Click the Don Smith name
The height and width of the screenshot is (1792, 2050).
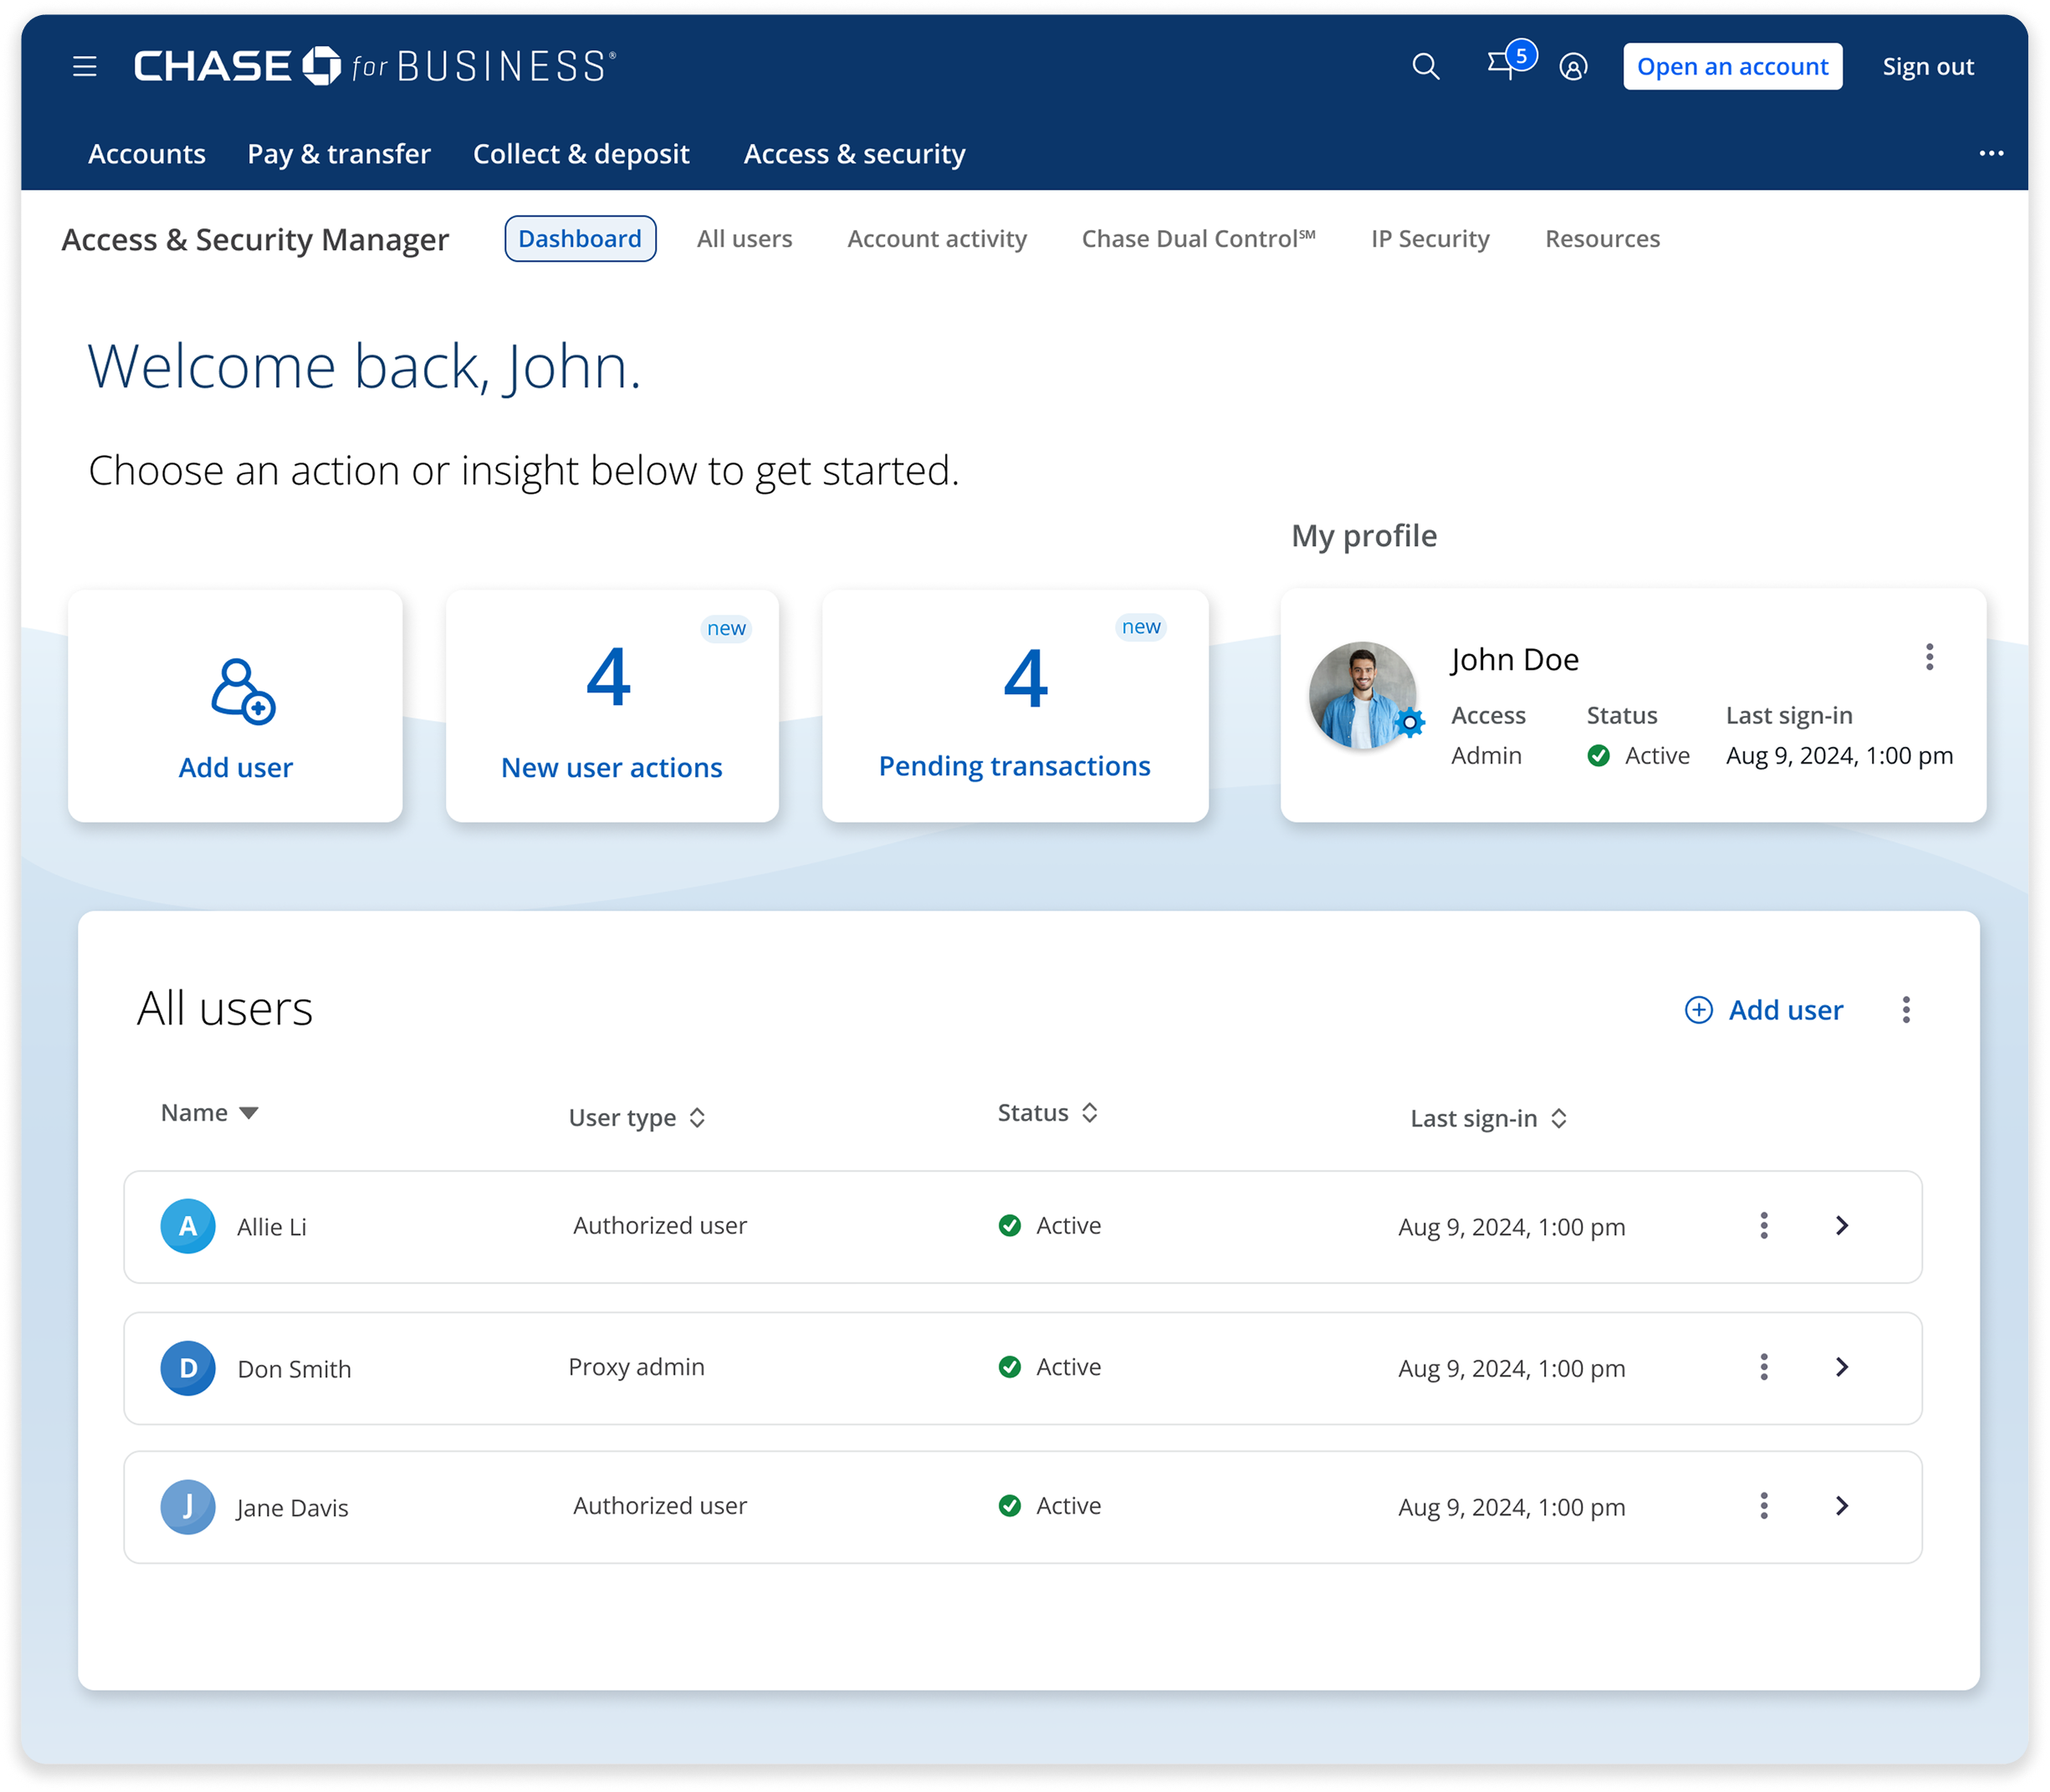pos(294,1369)
